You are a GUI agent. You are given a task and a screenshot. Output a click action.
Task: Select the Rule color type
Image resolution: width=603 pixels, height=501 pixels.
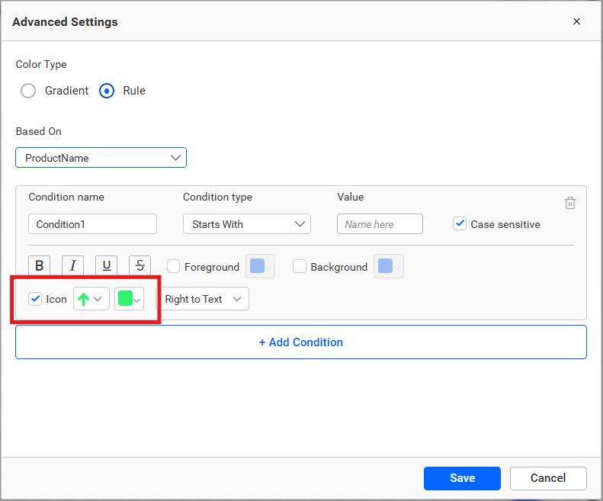(108, 91)
